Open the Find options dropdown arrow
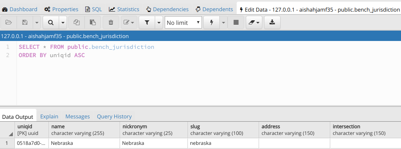The height and width of the screenshot is (149, 401). coord(63,22)
